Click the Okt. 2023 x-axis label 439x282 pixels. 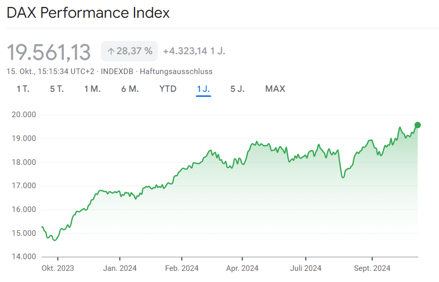coord(58,268)
